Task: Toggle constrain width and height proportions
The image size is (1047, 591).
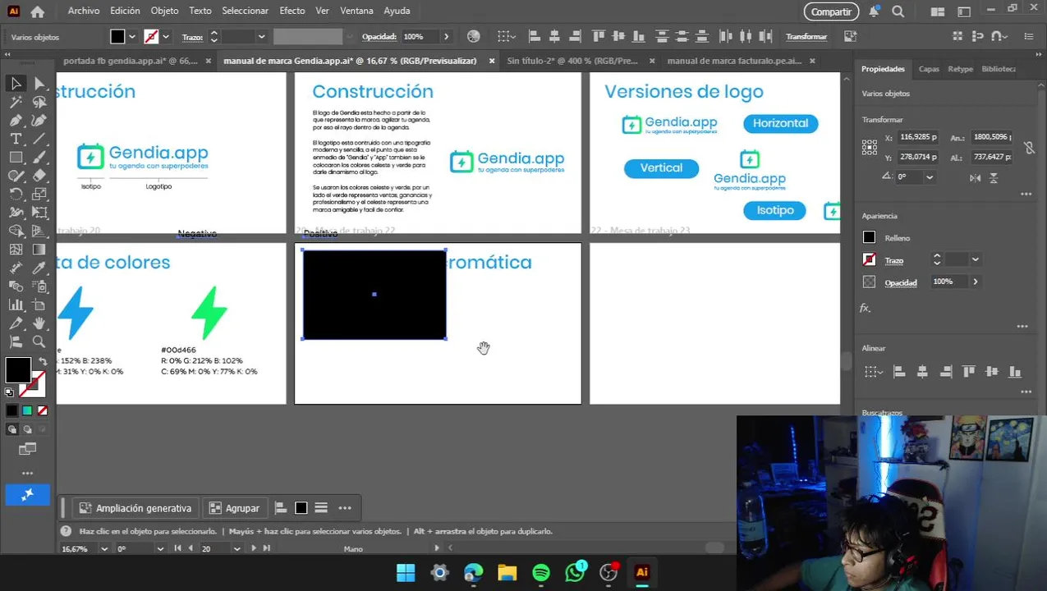Action: [1029, 147]
